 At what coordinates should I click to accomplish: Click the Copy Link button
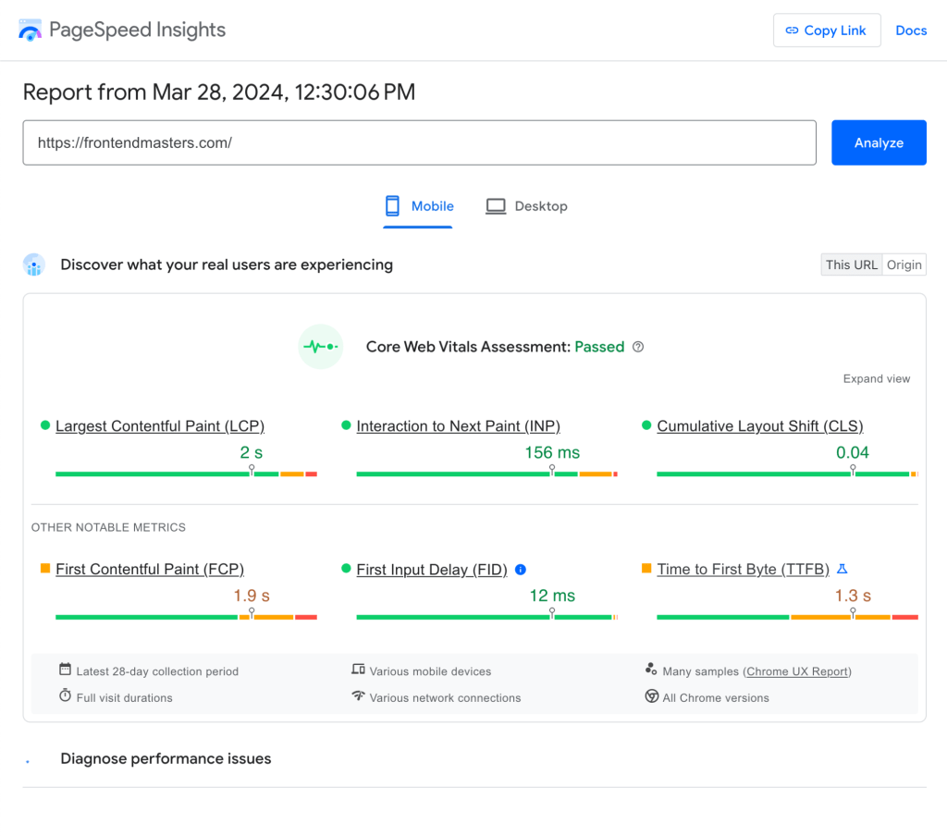pyautogui.click(x=827, y=31)
